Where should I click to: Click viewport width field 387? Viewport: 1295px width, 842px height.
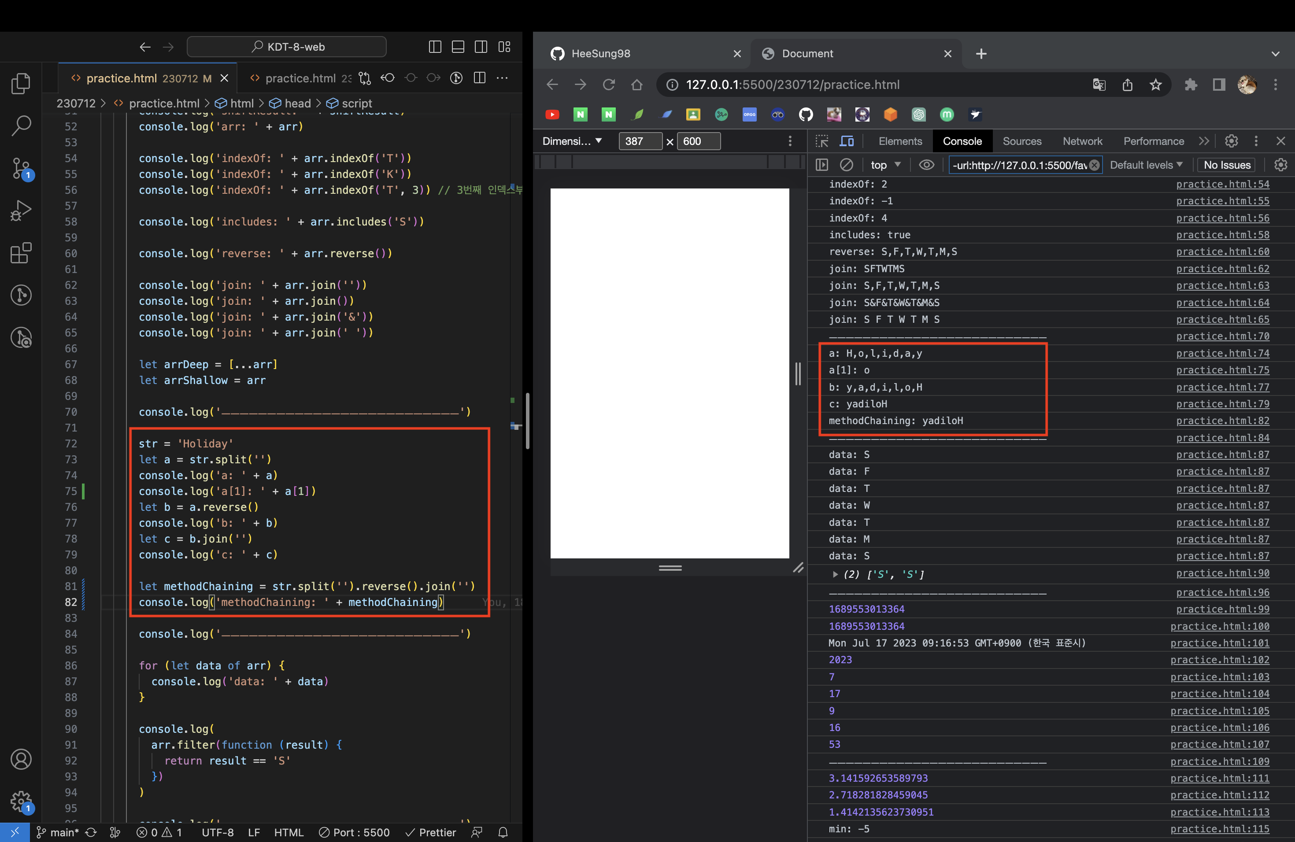pyautogui.click(x=640, y=141)
